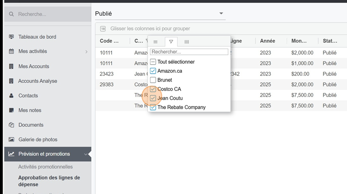This screenshot has height=194, width=347.
Task: Toggle the Tout sélectionner checkbox
Action: (x=153, y=62)
